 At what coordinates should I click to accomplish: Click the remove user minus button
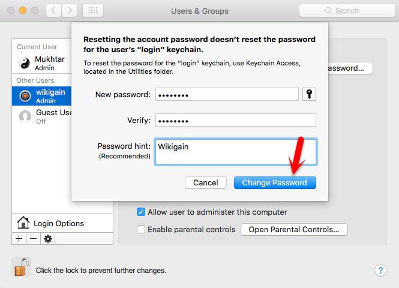(x=33, y=238)
